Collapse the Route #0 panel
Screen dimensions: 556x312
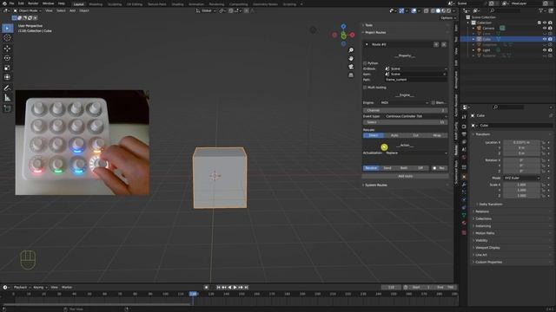pyautogui.click(x=367, y=44)
